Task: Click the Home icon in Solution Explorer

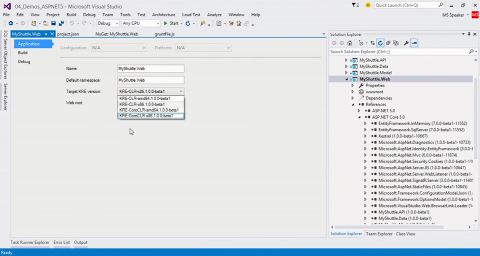Action: tap(349, 43)
